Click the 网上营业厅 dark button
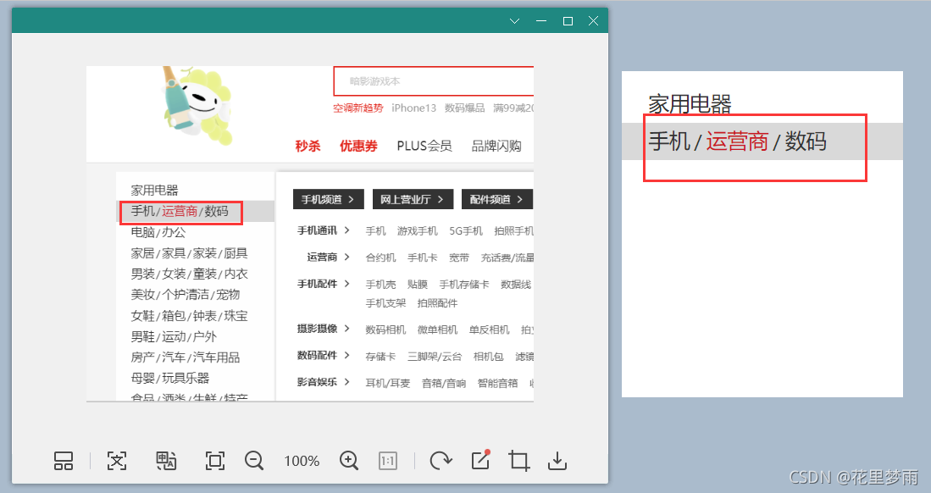The image size is (931, 493). pyautogui.click(x=413, y=199)
